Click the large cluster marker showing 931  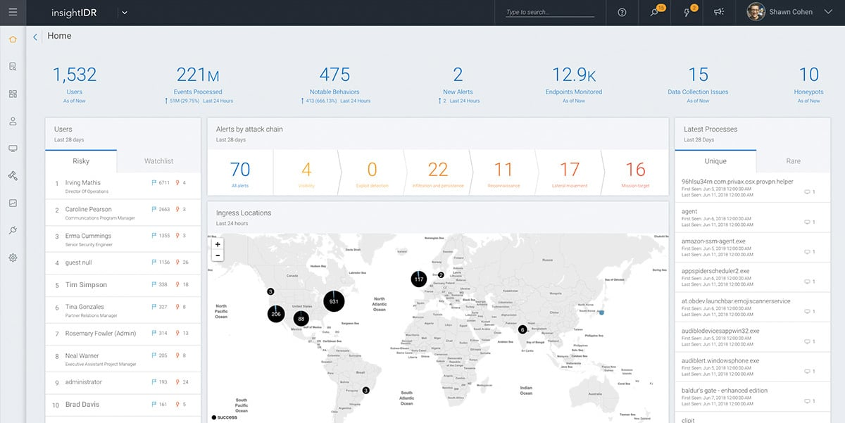click(x=334, y=301)
